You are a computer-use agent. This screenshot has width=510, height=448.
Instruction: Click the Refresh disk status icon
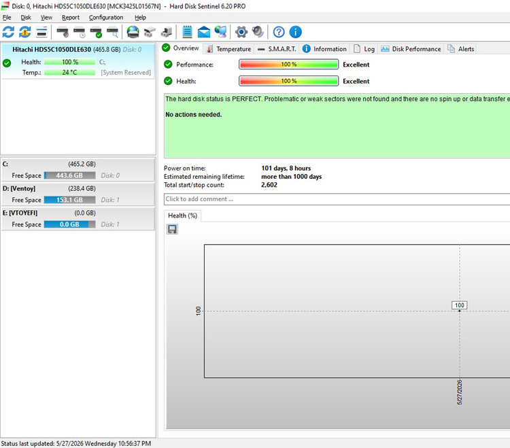tap(8, 32)
